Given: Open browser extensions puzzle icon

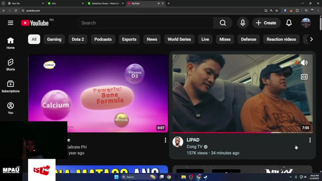Looking at the screenshot, I should pos(297,11).
